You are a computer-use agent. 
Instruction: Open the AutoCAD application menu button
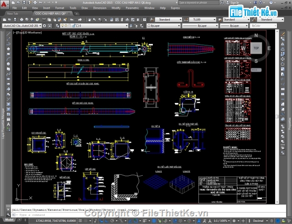4,4
